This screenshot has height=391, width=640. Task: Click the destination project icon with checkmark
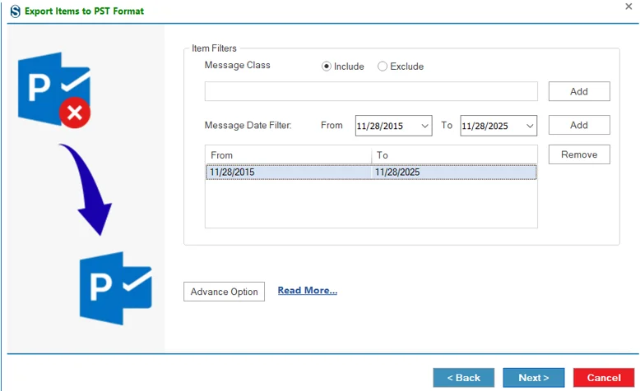[116, 288]
